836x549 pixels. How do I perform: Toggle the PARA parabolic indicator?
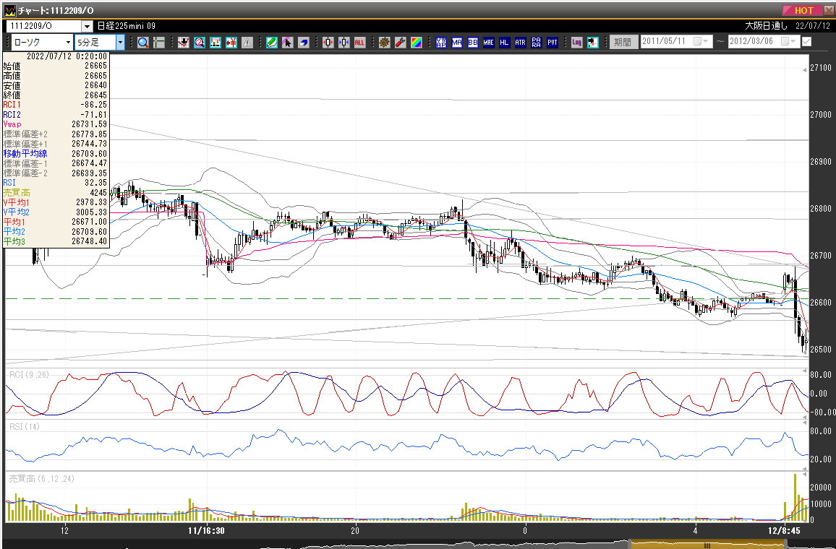coord(537,42)
